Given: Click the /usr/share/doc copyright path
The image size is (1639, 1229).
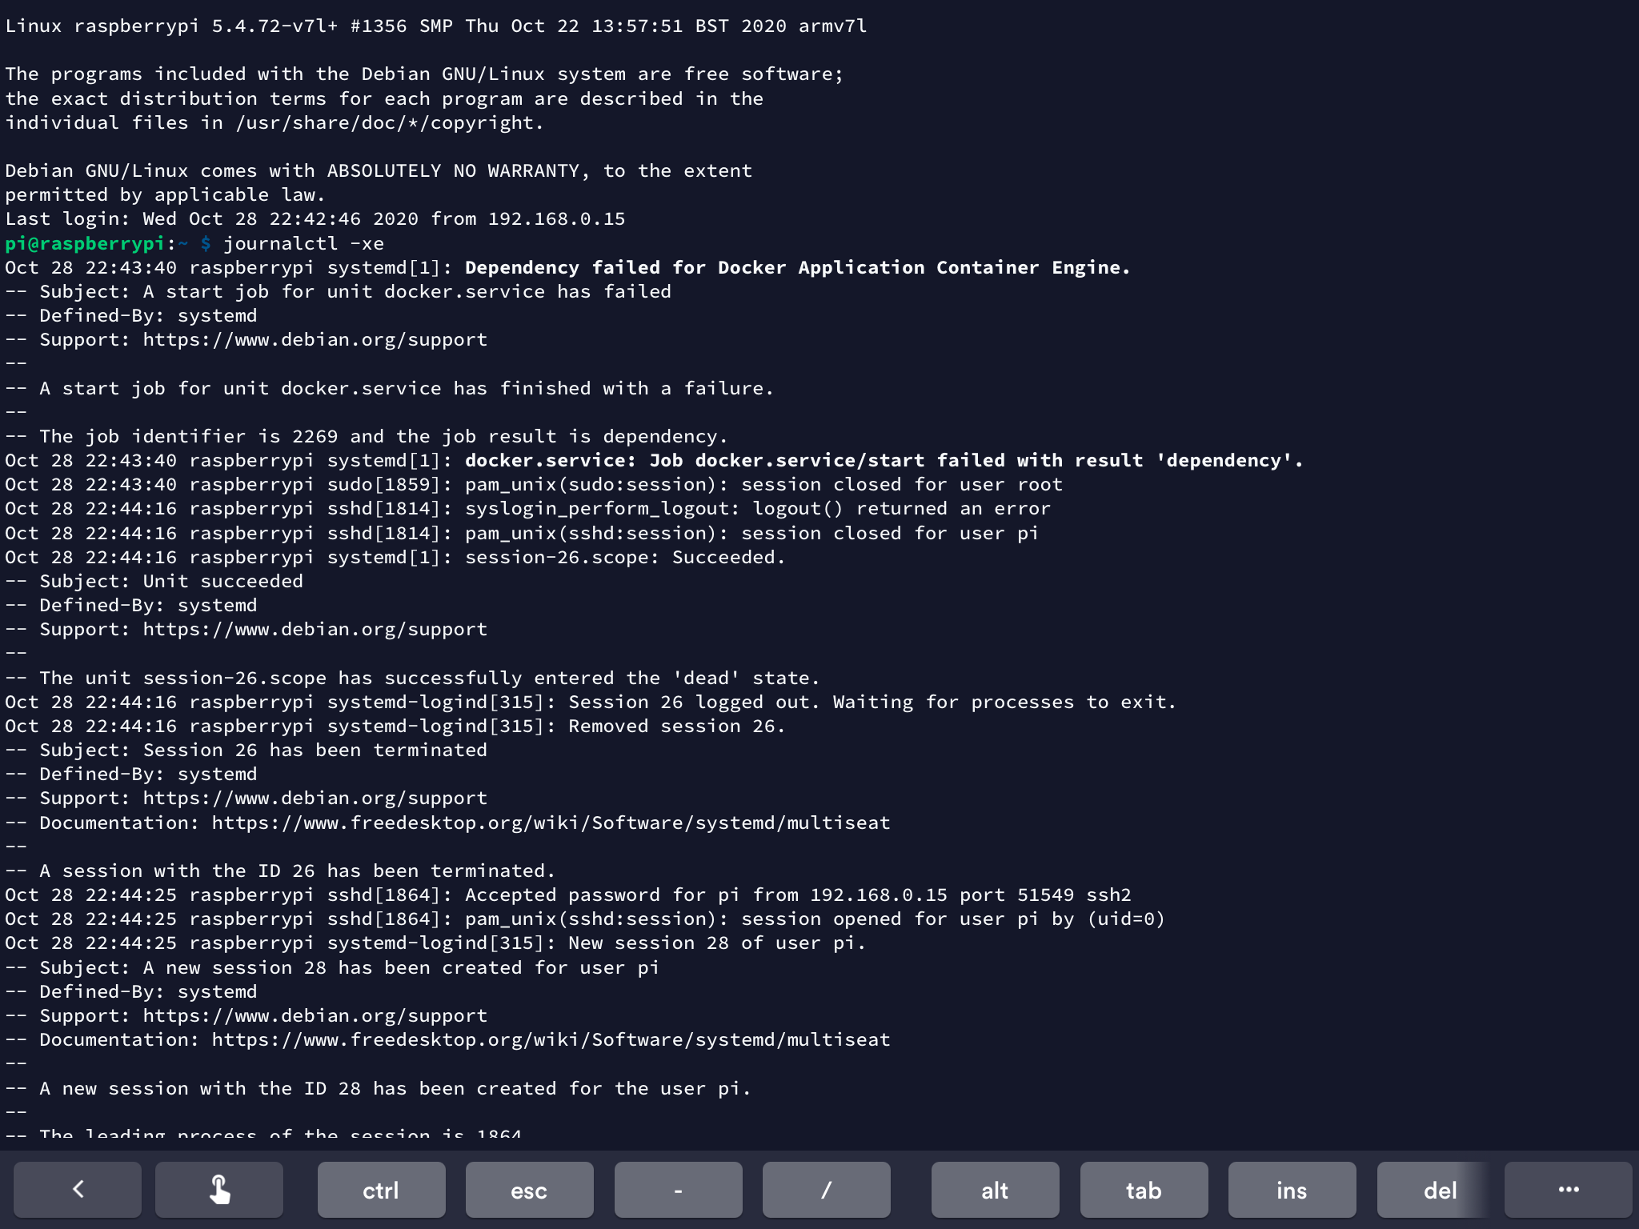Looking at the screenshot, I should tap(389, 122).
